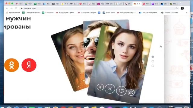
Task: Click the red Yandex login icon
Action: coord(29,65)
